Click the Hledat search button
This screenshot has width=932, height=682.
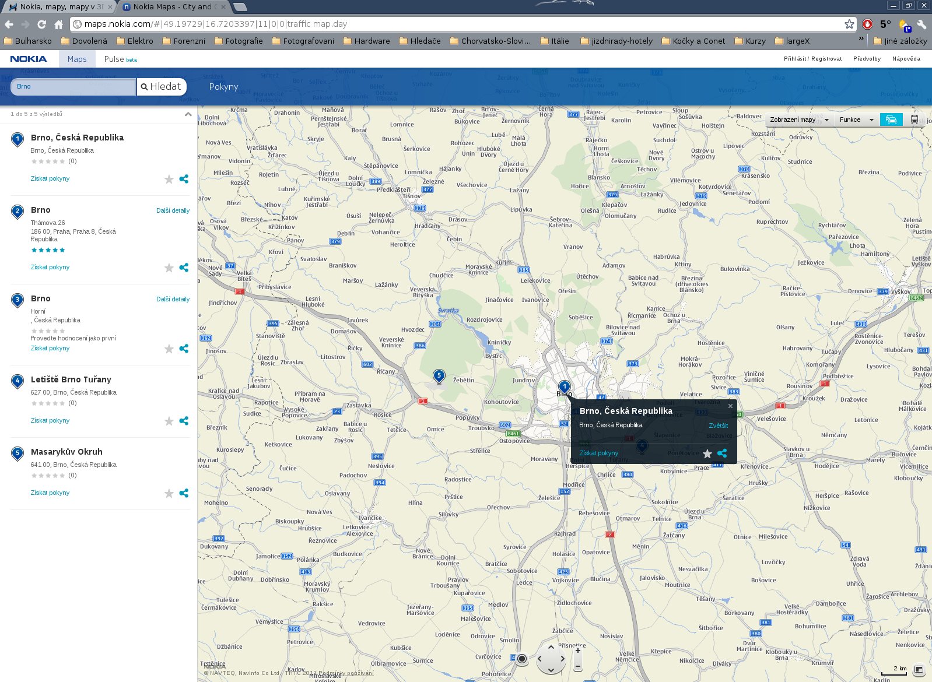coord(162,86)
